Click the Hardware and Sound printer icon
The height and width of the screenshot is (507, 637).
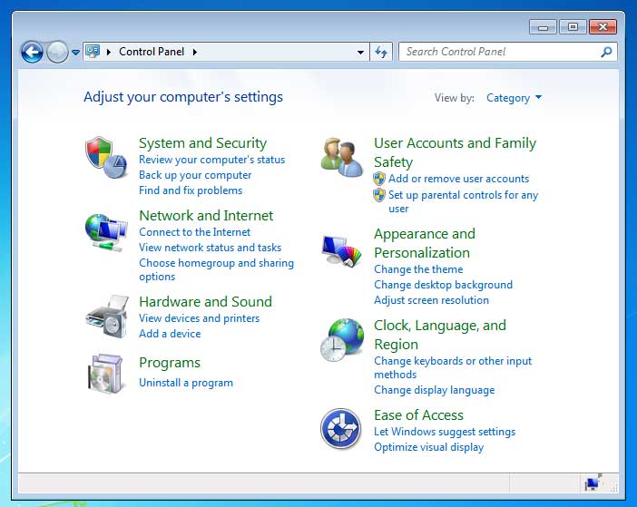click(107, 317)
